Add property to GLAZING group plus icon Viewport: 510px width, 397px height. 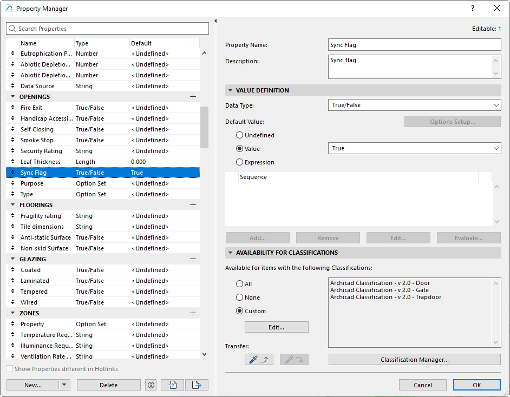tap(193, 259)
